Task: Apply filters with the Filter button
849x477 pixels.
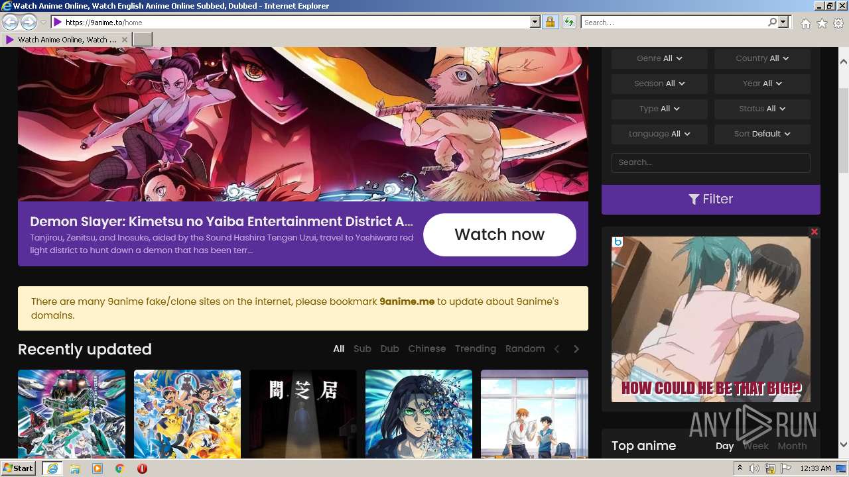Action: (710, 199)
